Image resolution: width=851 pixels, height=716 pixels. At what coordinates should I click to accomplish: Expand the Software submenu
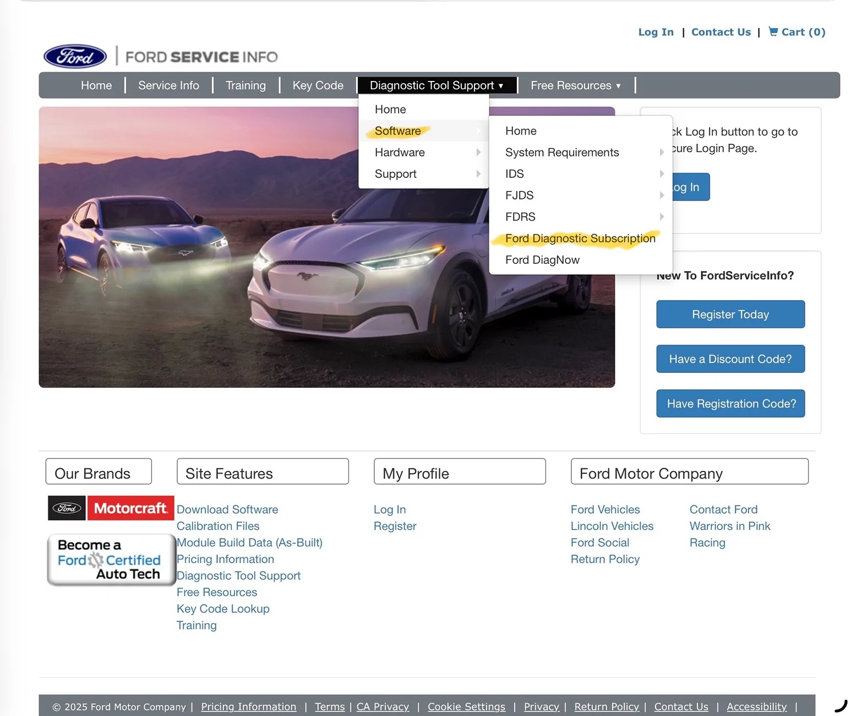pyautogui.click(x=424, y=131)
